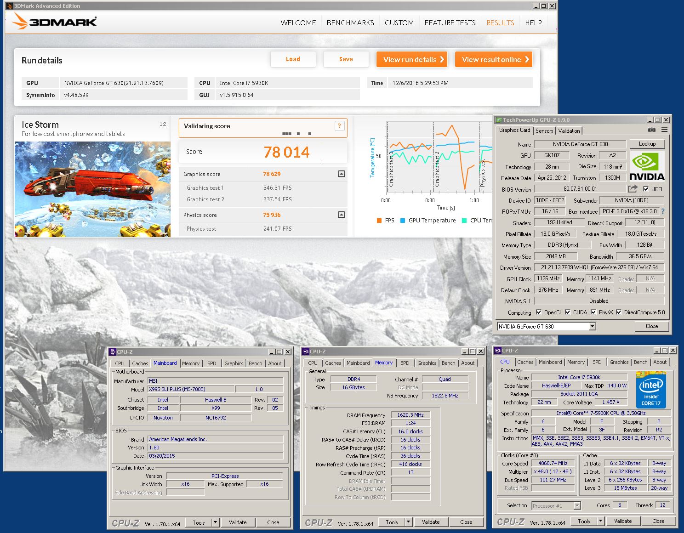This screenshot has height=533, width=684.
Task: Click the 'X99S SLI PLUS (MS-7885)' model value
Action: 191,389
